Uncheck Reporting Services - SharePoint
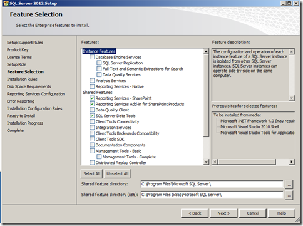The image size is (303, 226). 92,98
